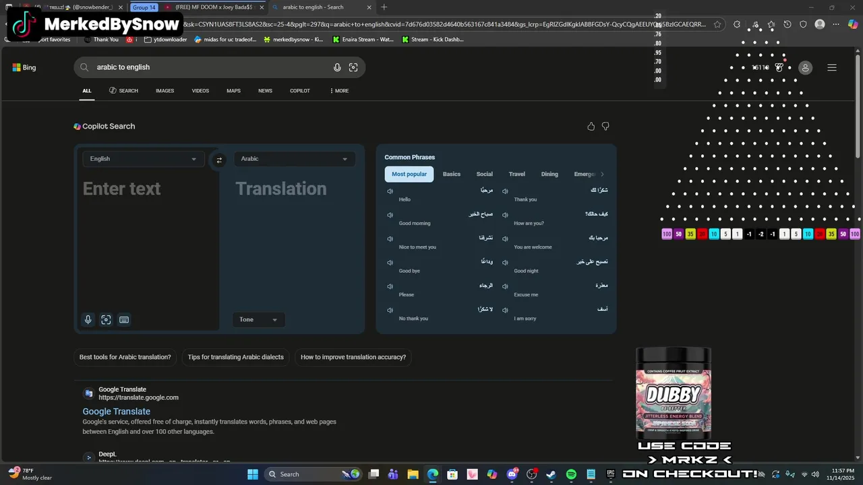Select Most popular phrases tab
863x485 pixels.
click(x=409, y=174)
